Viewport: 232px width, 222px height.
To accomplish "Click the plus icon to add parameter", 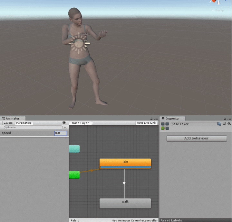I will pyautogui.click(x=65, y=128).
